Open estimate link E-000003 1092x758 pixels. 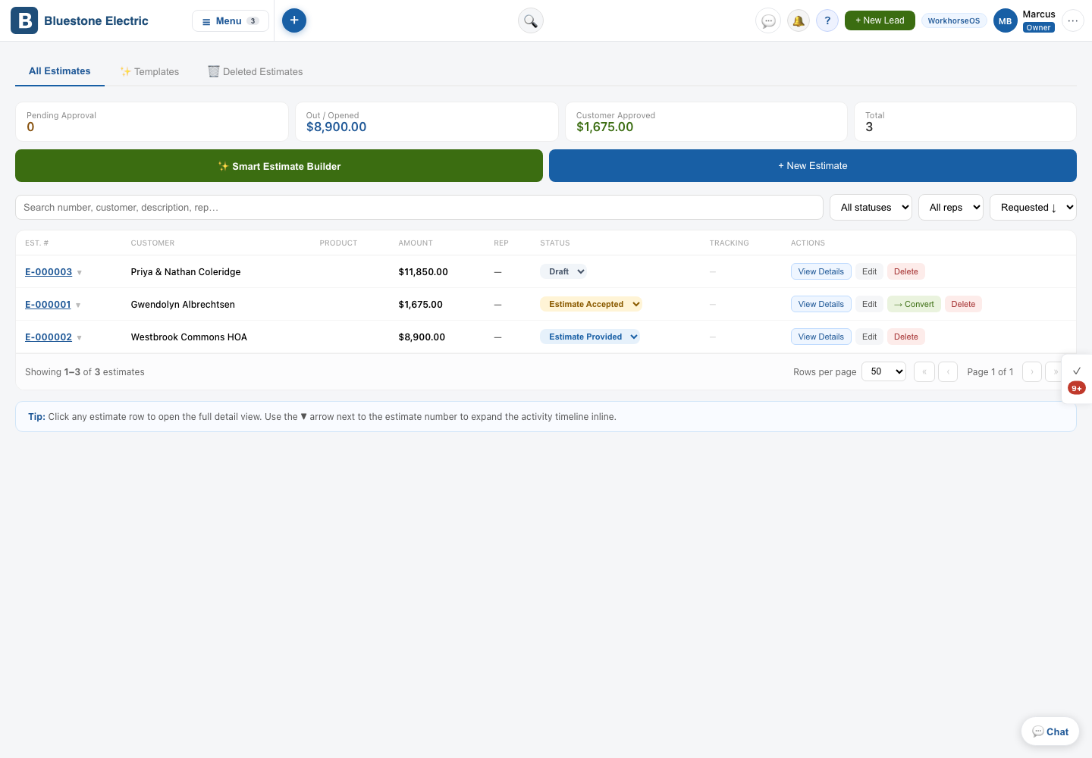tap(49, 271)
